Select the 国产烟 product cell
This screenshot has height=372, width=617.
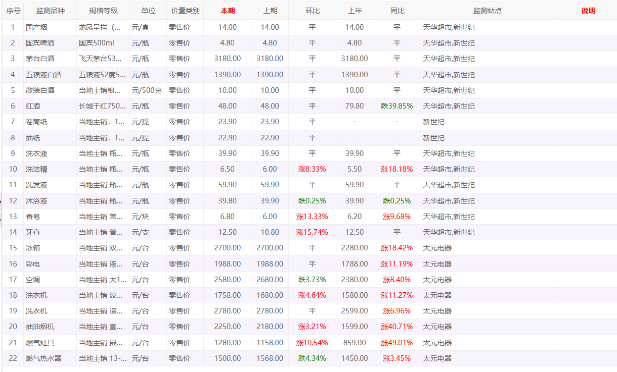pyautogui.click(x=50, y=27)
